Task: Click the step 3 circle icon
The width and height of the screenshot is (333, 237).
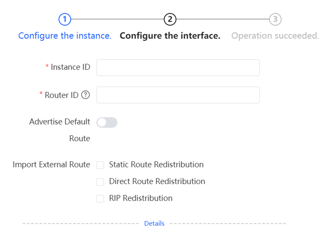Action: click(275, 19)
